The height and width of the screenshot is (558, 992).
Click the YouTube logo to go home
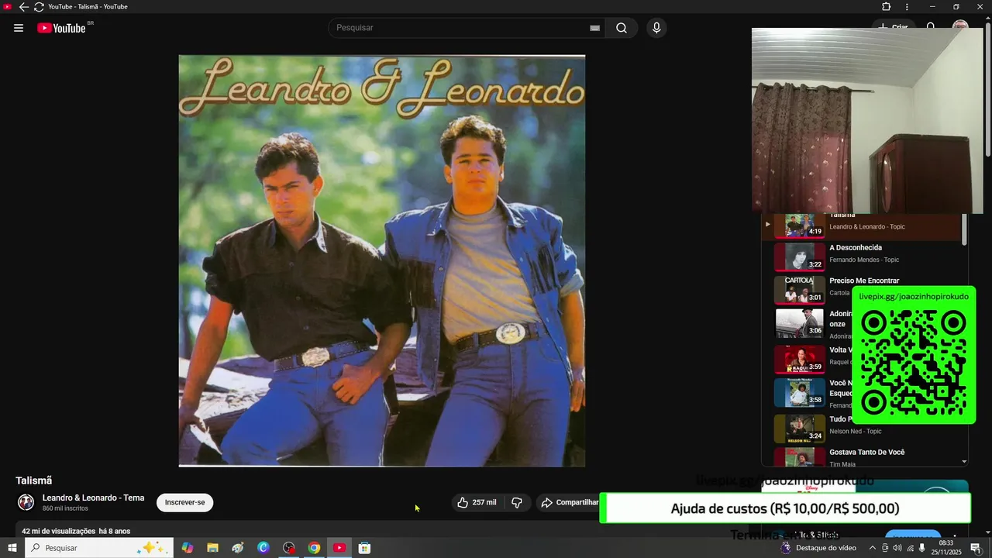(x=61, y=28)
